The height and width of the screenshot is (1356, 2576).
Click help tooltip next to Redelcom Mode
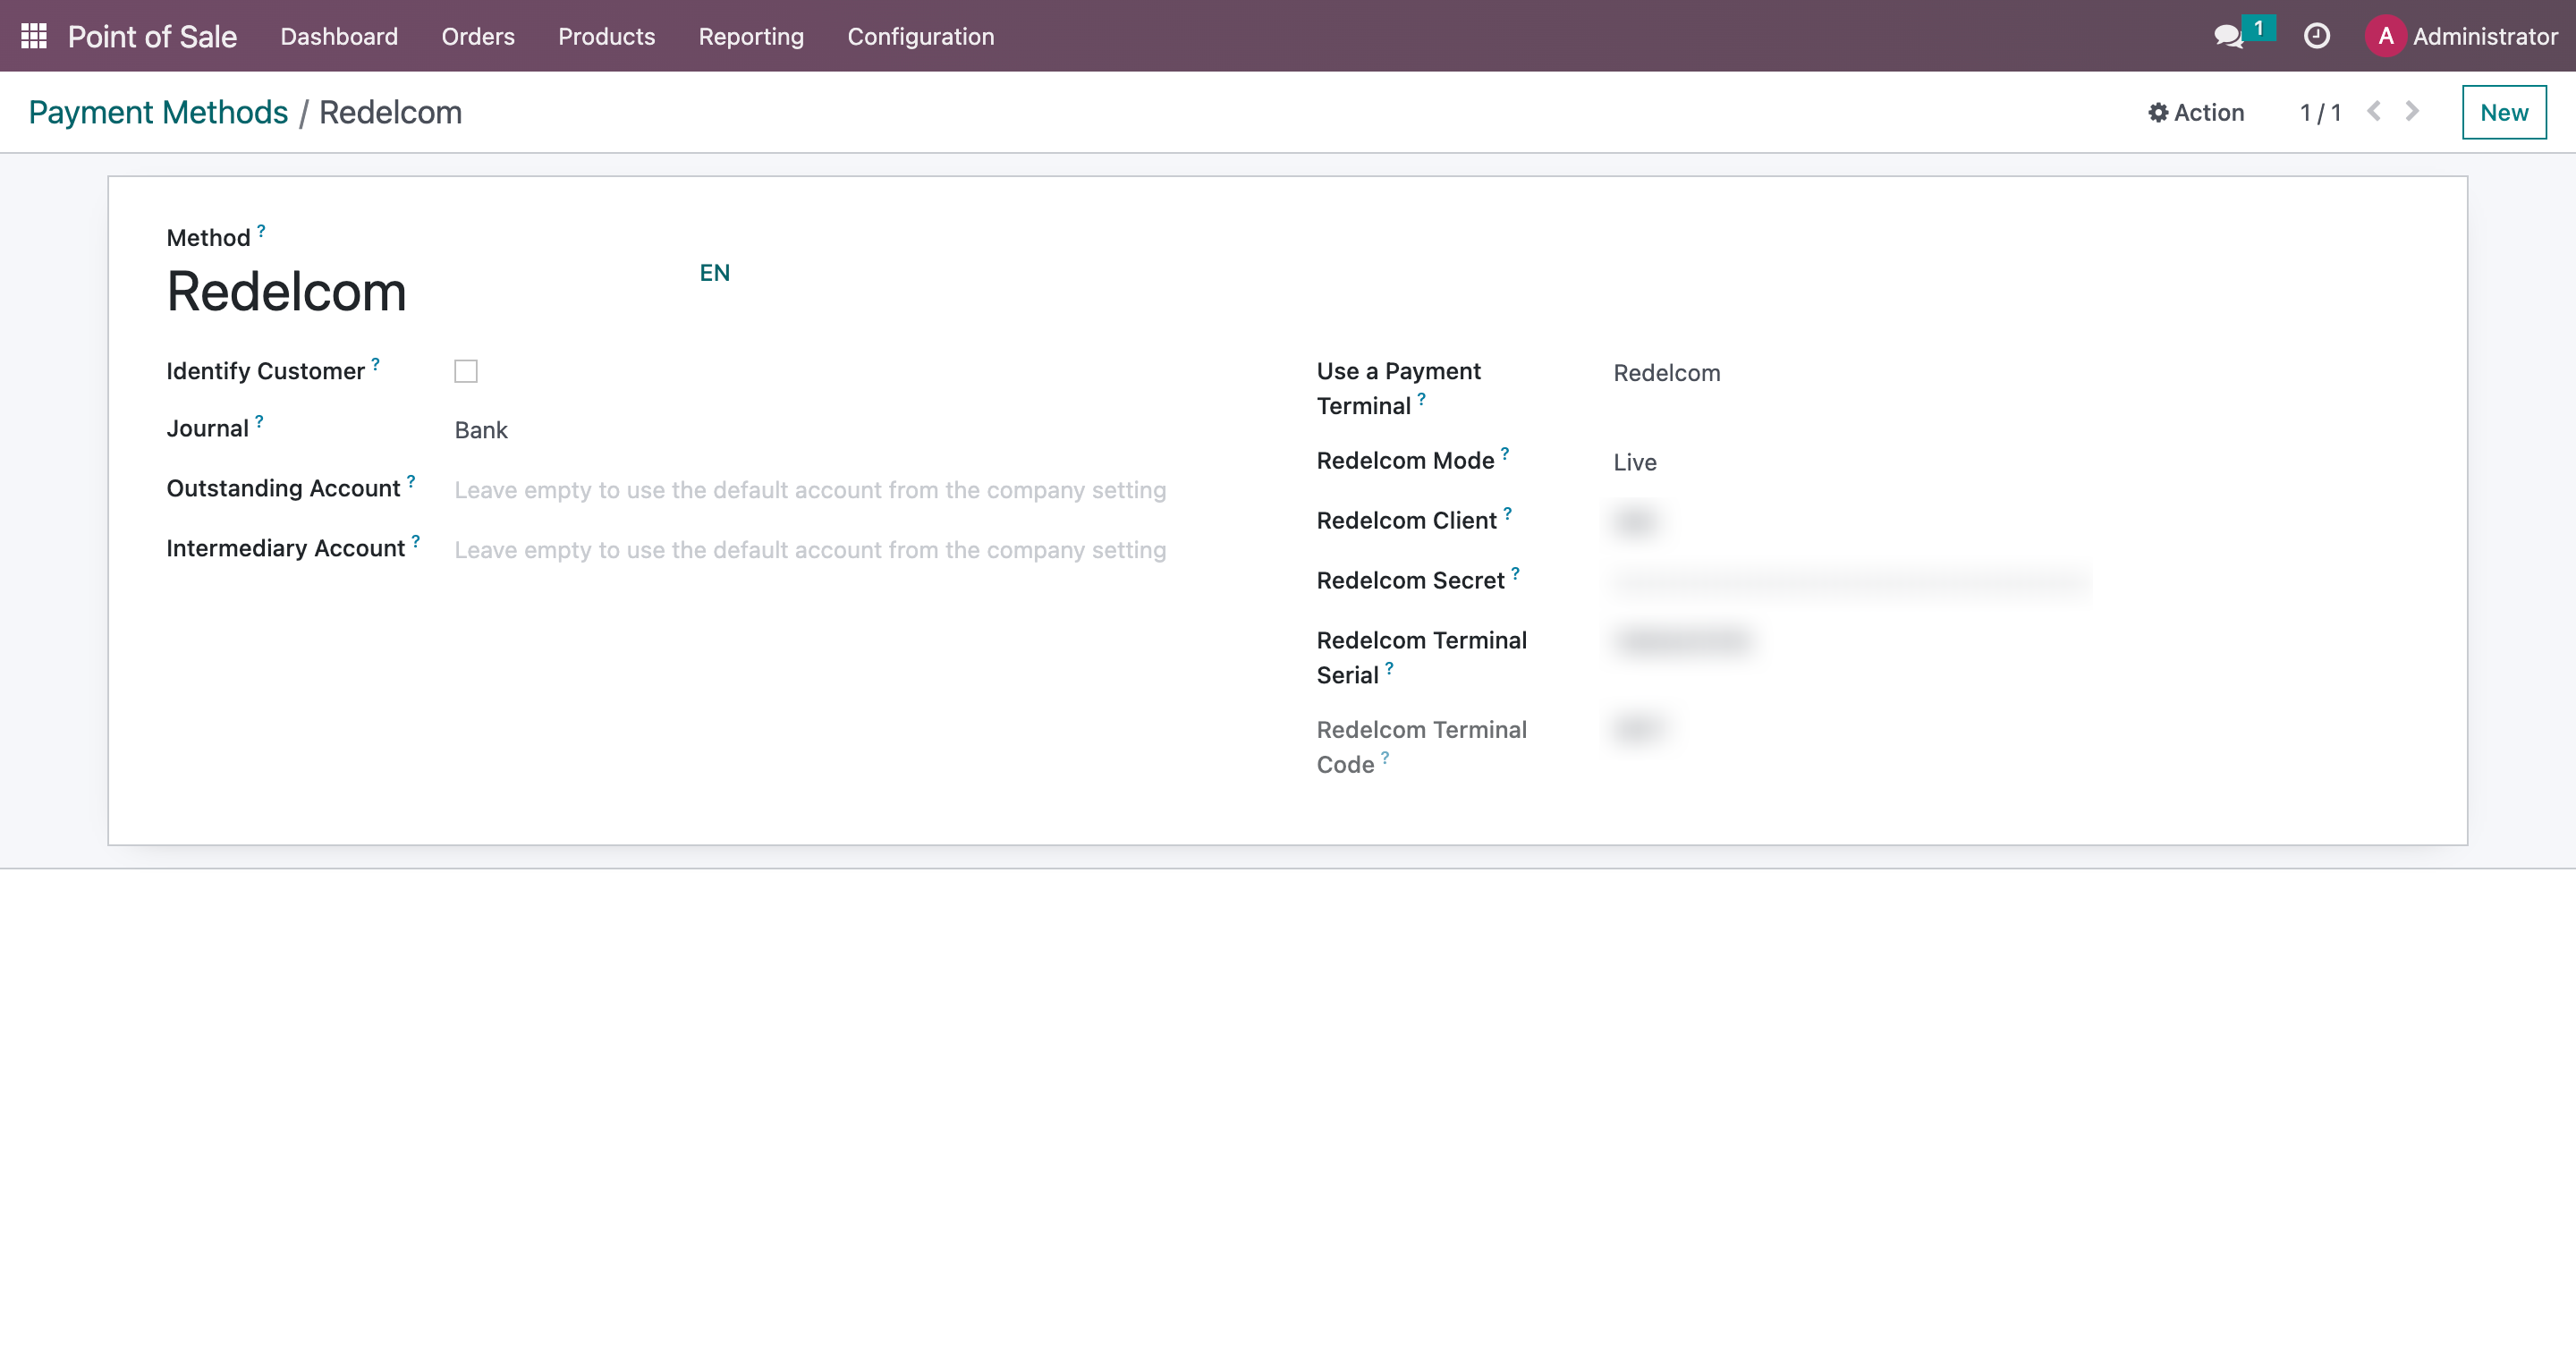point(1505,453)
